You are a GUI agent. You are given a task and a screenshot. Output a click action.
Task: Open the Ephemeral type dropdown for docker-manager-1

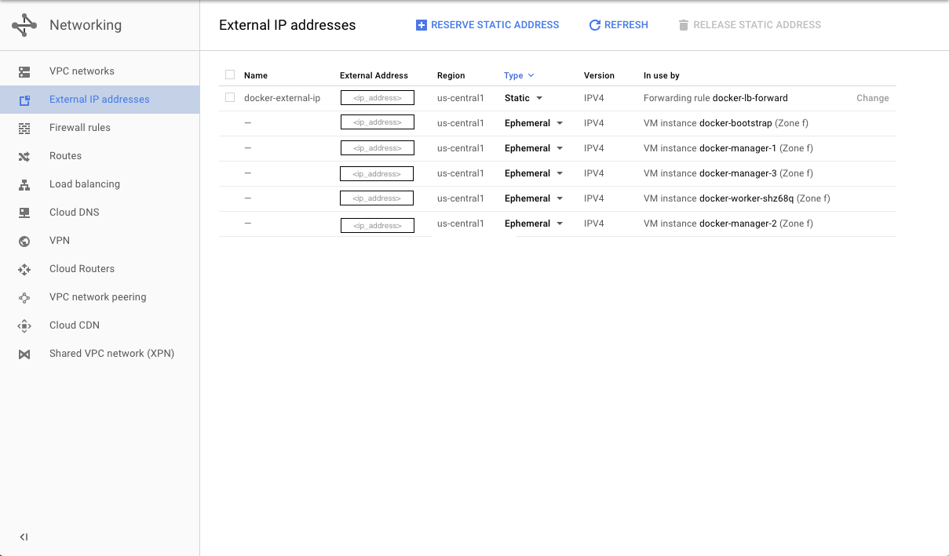click(534, 148)
